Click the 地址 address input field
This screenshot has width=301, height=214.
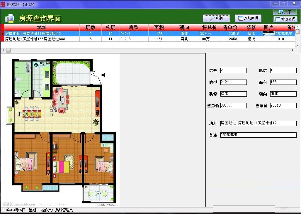[x=258, y=123]
